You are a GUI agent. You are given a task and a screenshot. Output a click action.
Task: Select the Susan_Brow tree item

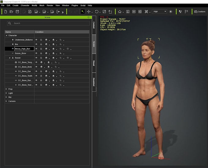point(20,53)
